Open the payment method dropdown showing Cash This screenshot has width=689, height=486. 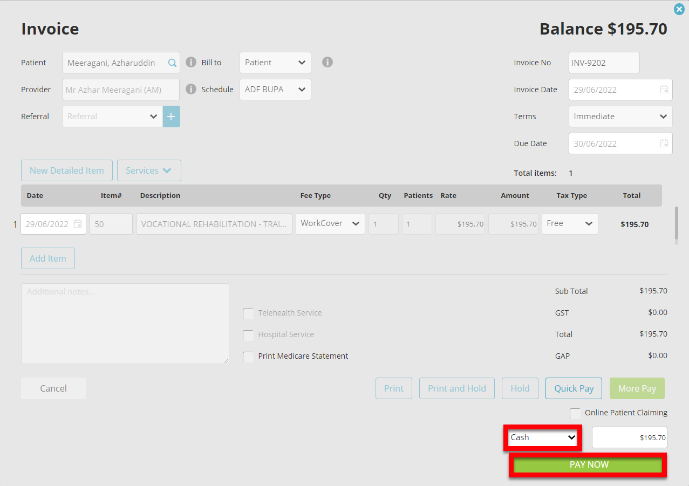coord(543,437)
